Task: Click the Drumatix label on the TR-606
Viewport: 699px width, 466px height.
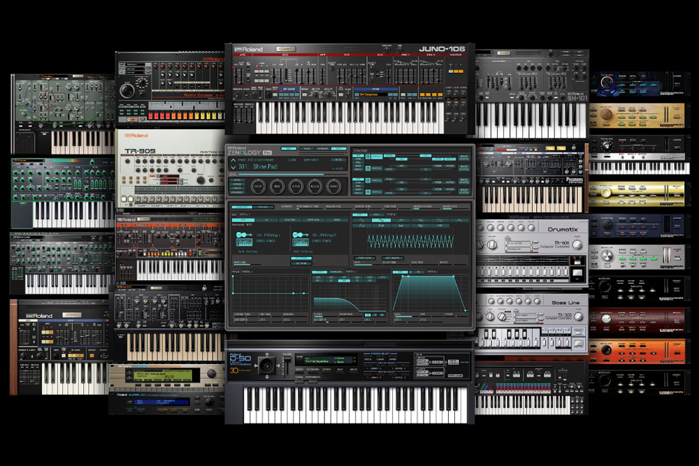Action: pos(563,229)
